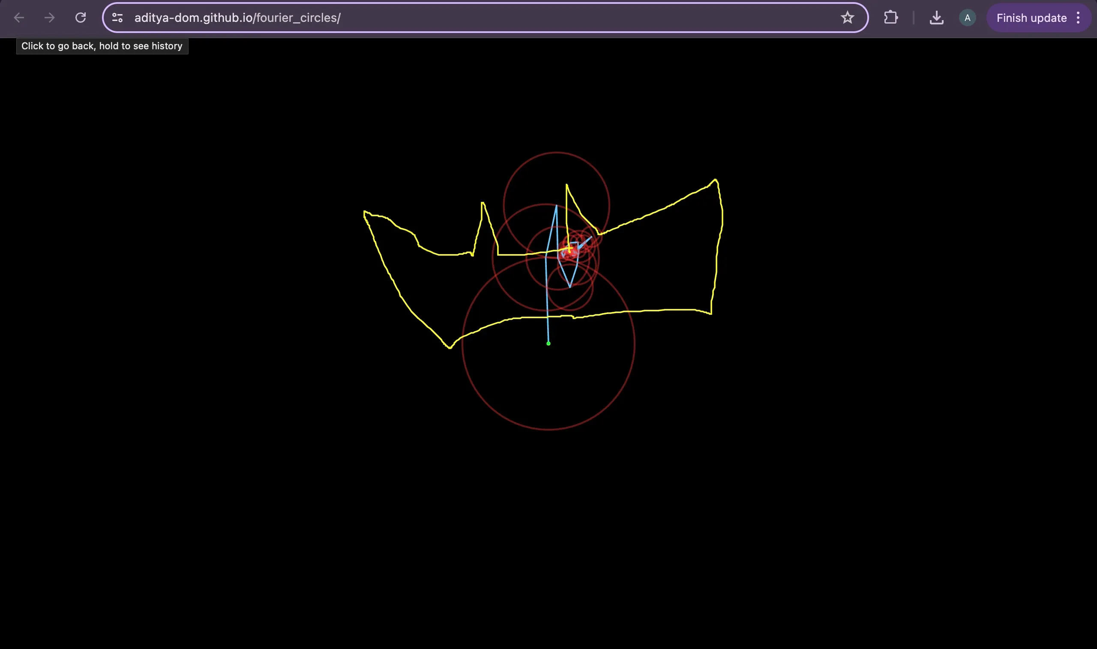
Task: Open the three-dot Chrome menu
Action: [1078, 18]
